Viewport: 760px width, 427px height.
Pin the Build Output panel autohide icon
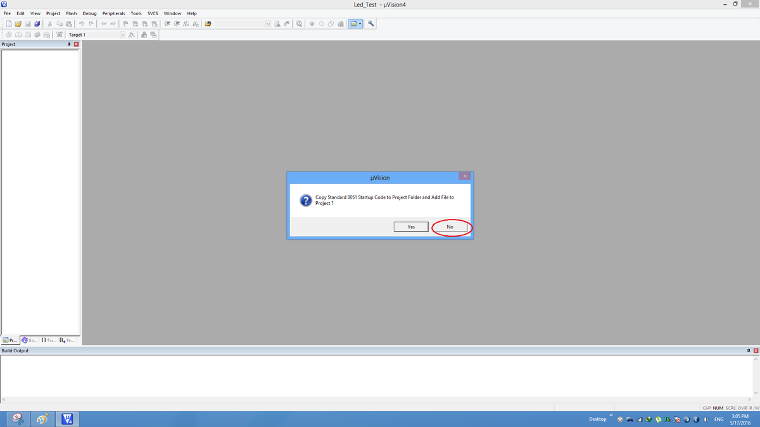pyautogui.click(x=748, y=350)
